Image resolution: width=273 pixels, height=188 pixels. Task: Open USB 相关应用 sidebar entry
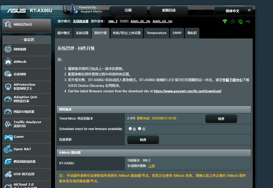click(27, 174)
